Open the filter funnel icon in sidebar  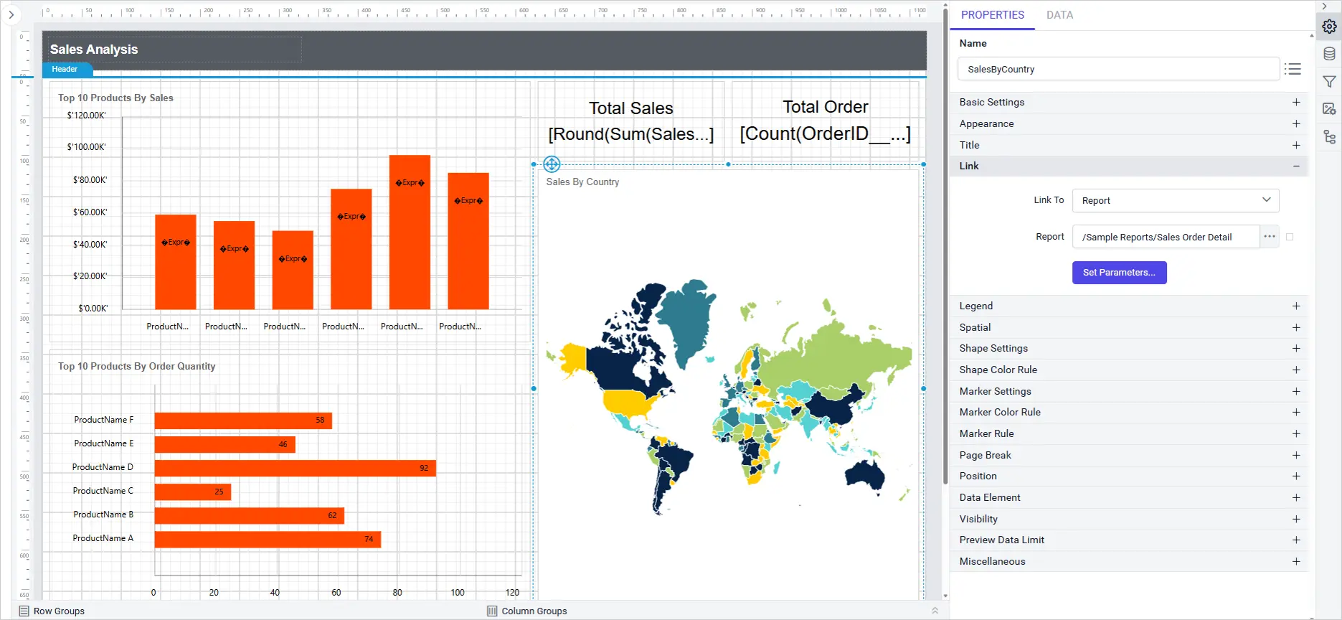point(1329,82)
